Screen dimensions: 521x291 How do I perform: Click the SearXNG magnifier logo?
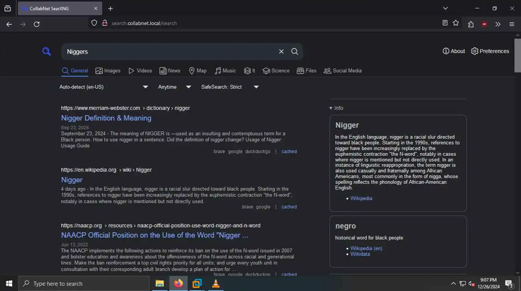point(47,52)
